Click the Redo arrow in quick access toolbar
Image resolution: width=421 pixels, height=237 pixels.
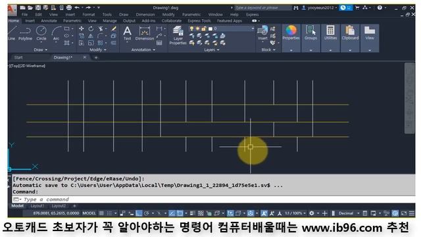click(x=88, y=8)
